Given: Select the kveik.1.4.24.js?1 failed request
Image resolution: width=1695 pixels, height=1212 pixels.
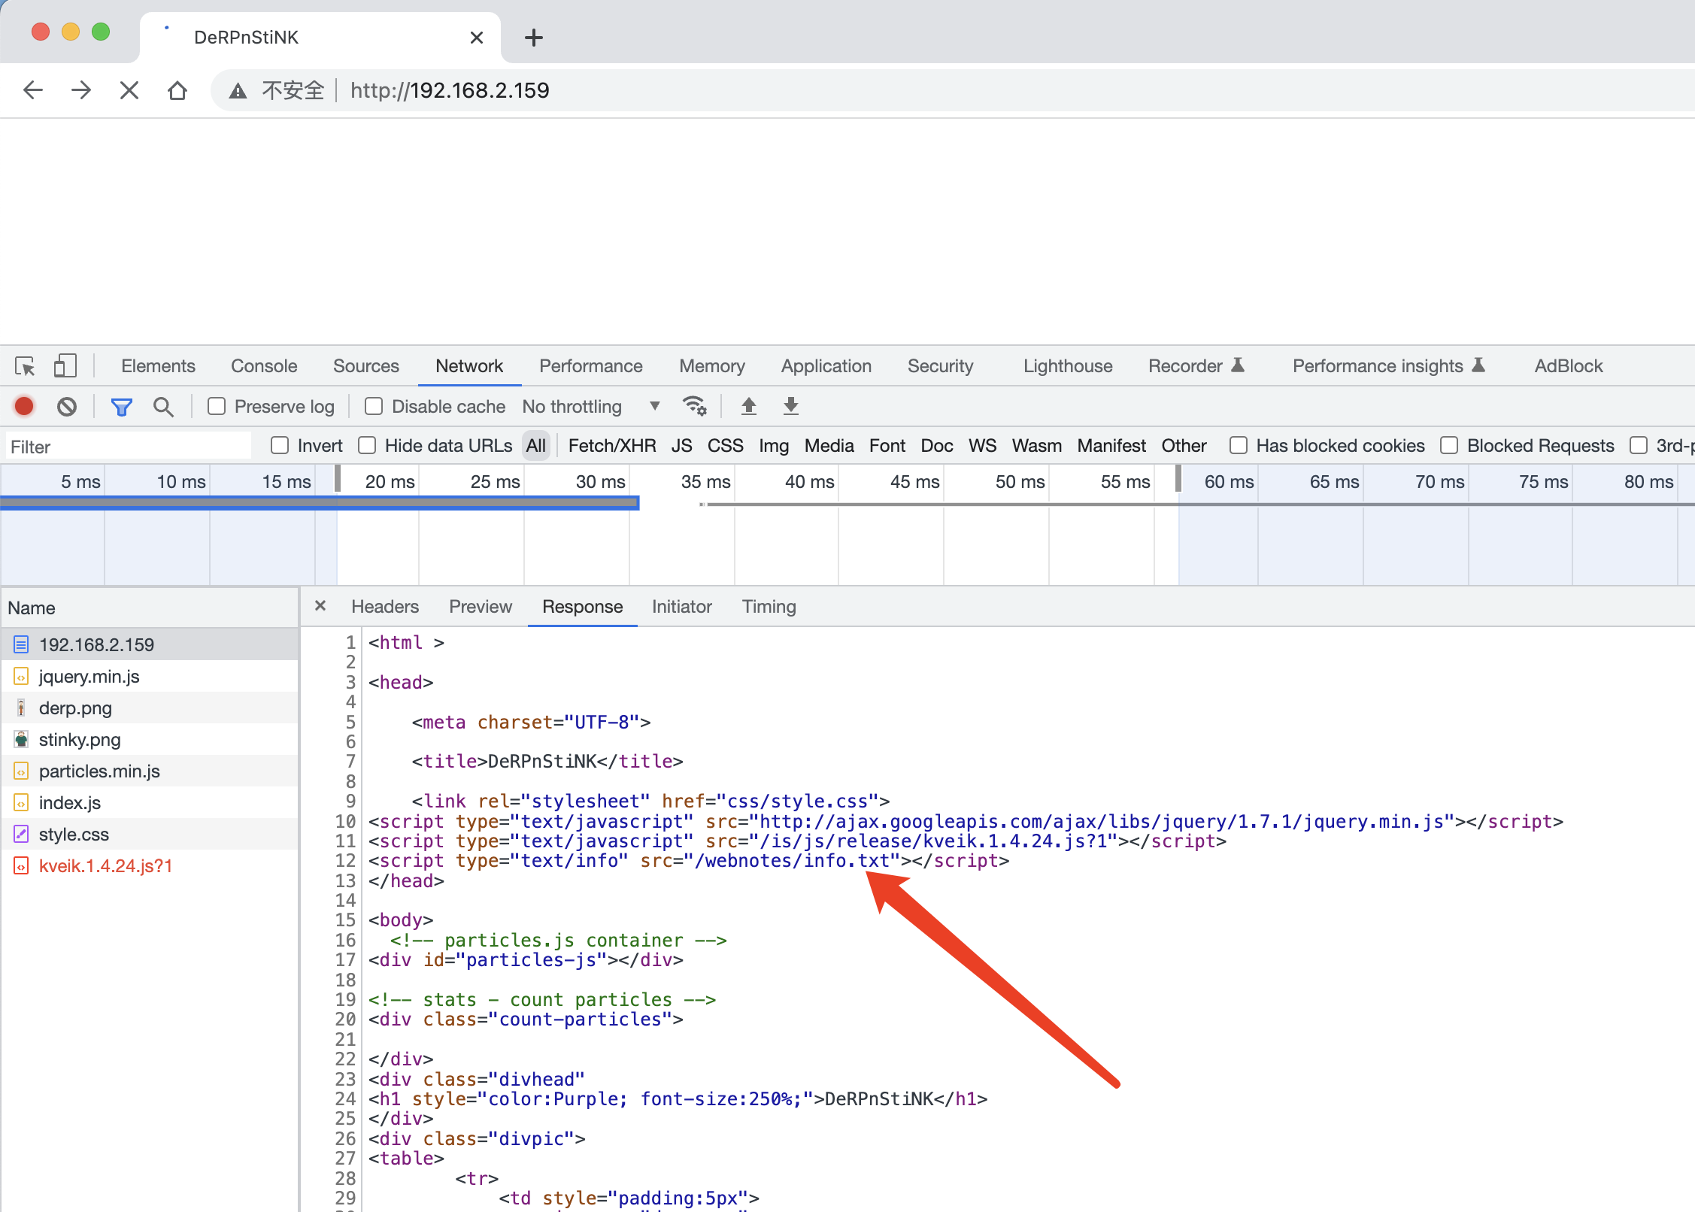Looking at the screenshot, I should click(105, 866).
